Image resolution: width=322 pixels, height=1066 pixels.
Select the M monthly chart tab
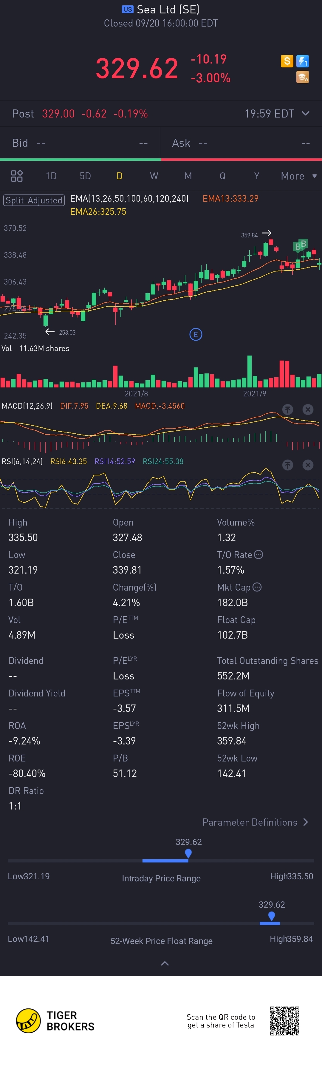[x=188, y=176]
